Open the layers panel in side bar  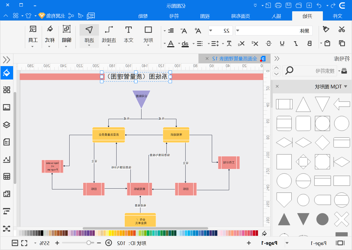pyautogui.click(x=7, y=125)
